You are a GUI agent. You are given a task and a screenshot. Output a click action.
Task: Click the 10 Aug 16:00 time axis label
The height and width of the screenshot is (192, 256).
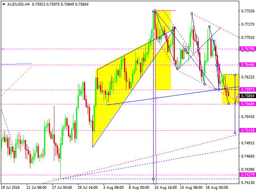point(166,188)
